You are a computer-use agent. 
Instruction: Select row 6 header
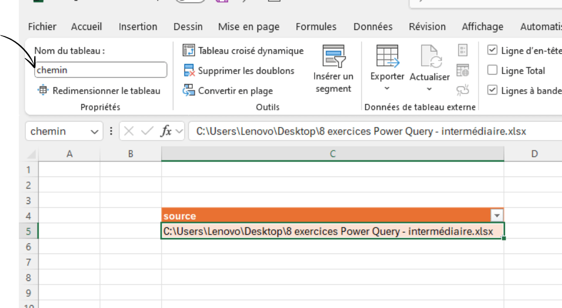tap(28, 247)
